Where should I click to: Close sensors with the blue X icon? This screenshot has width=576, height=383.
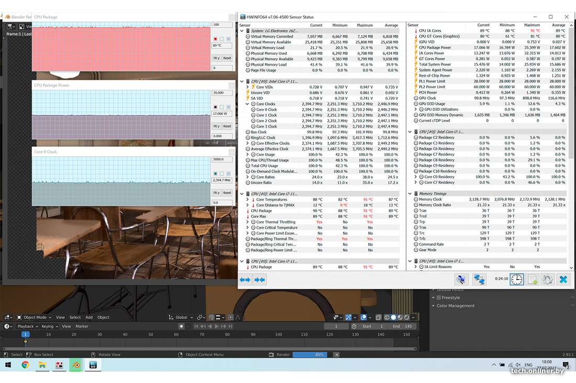coord(563,280)
